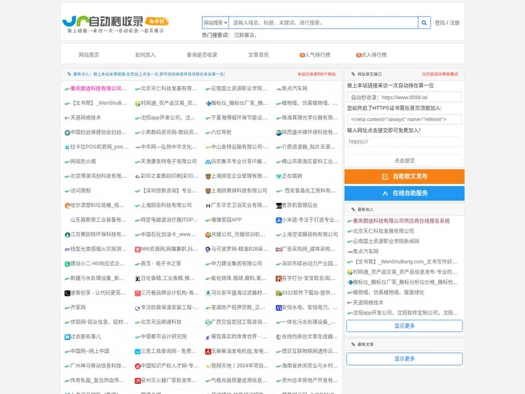Click icon beside 人气排行榜

pos(302,55)
